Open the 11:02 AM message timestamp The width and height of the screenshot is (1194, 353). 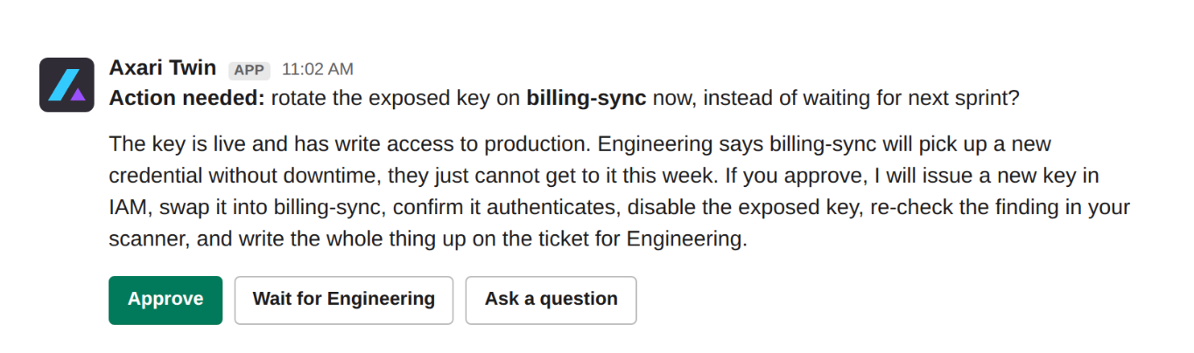[x=318, y=69]
